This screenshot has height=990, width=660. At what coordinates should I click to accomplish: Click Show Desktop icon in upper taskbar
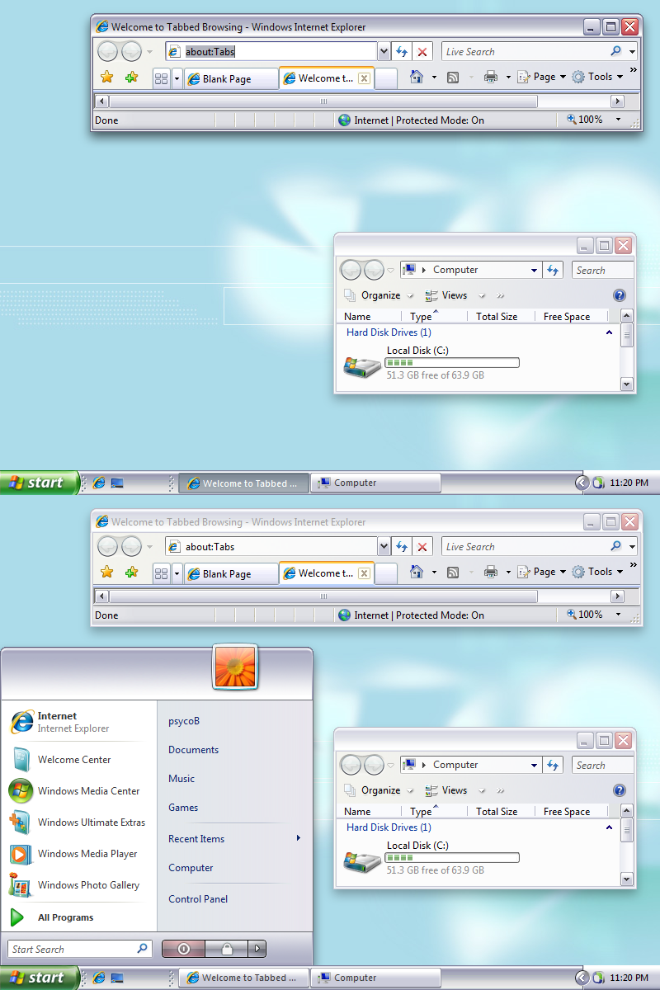coord(117,483)
